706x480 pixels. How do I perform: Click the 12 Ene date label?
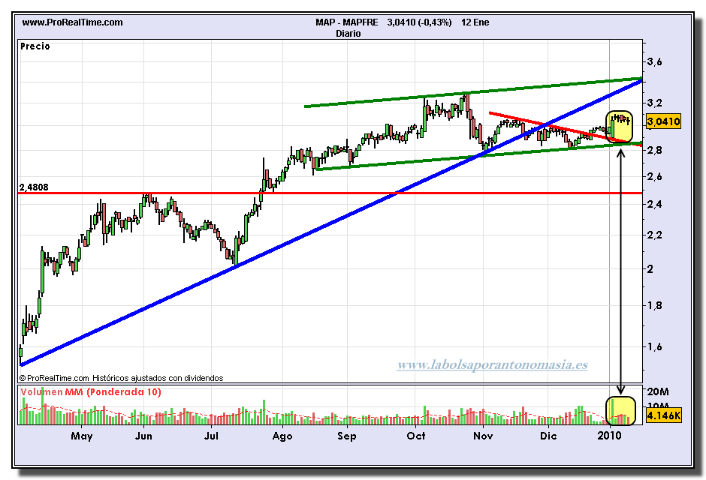(475, 22)
